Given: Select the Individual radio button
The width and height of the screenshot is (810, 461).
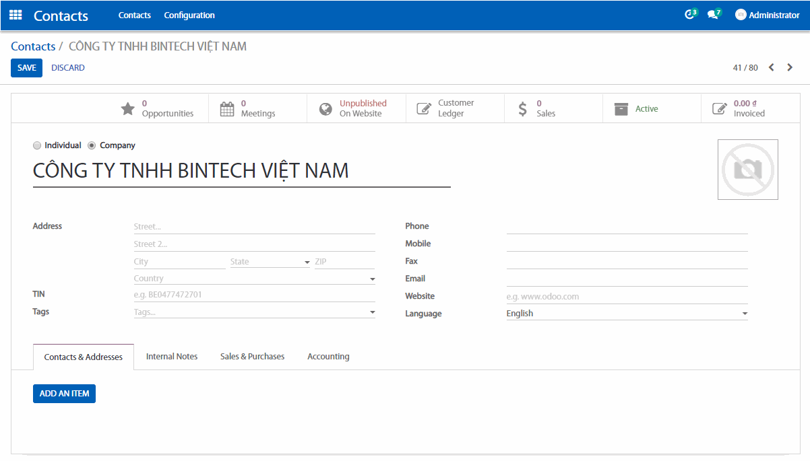Looking at the screenshot, I should click(x=37, y=145).
